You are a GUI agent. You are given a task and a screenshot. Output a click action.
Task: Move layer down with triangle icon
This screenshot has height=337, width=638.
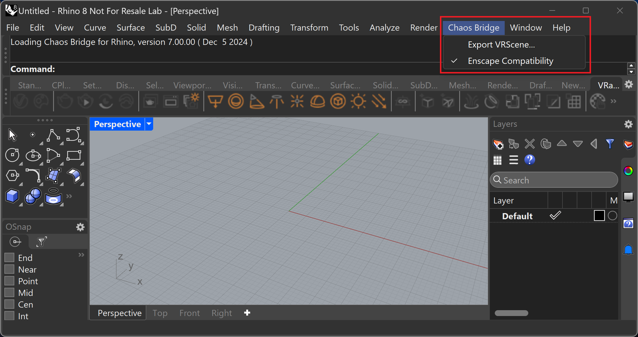(x=578, y=144)
